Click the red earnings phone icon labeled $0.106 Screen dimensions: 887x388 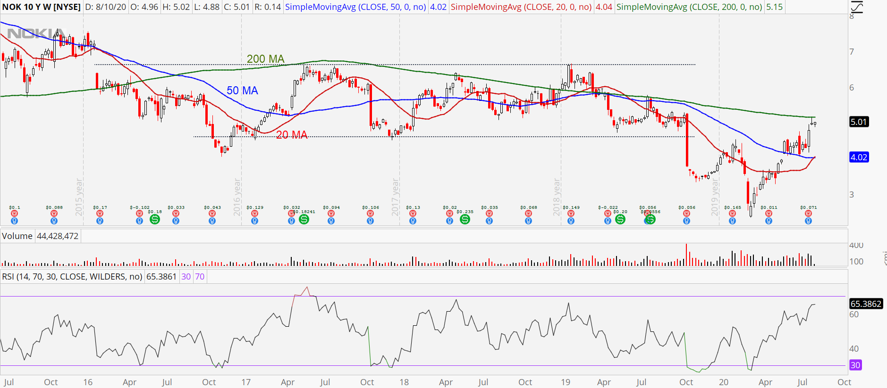370,214
